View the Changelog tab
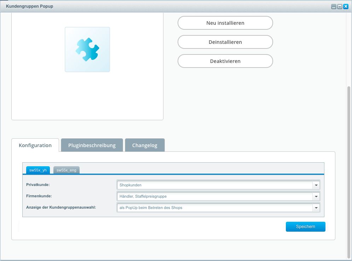The height and width of the screenshot is (261, 352). pos(145,145)
